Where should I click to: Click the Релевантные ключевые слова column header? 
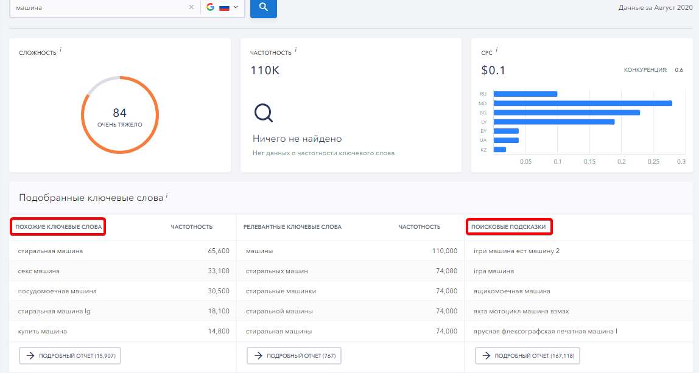[x=292, y=227]
